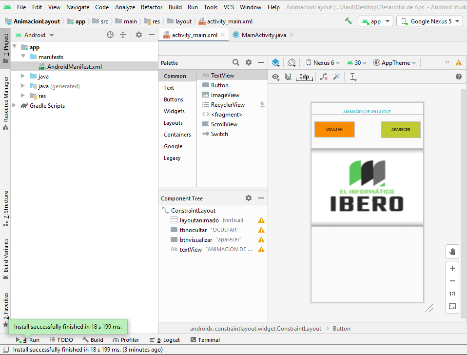Expand the hidden toolbar items chevron
Viewport: 467px width, 355px height.
[447, 62]
